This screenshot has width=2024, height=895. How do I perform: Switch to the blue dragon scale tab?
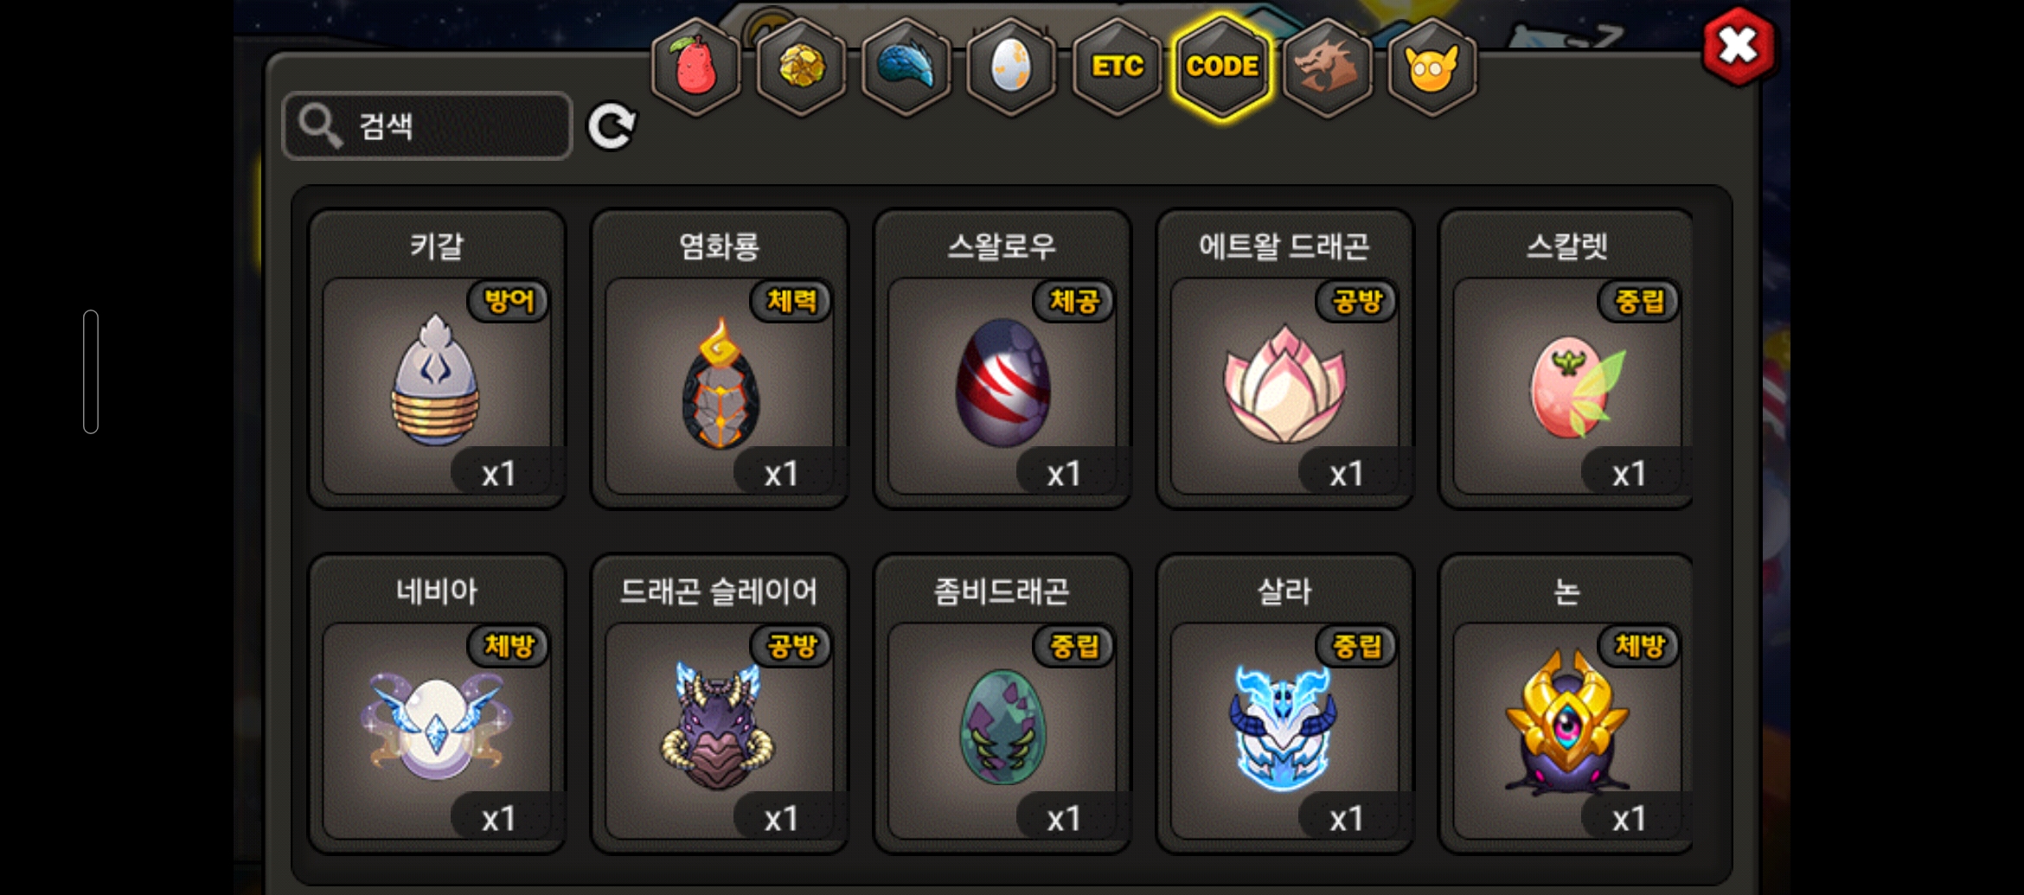point(906,67)
